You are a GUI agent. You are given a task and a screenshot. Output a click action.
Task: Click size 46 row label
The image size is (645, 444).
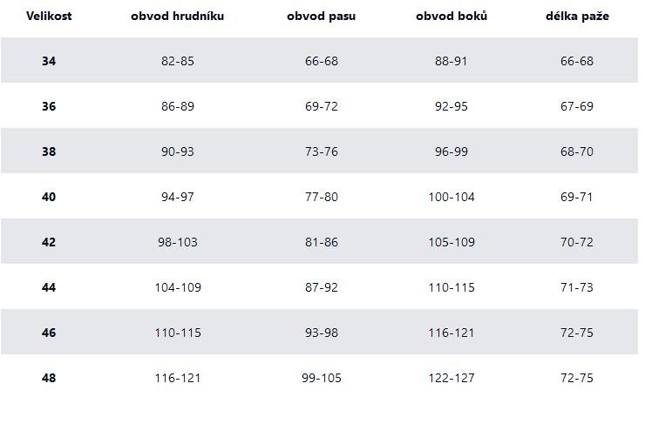(49, 333)
